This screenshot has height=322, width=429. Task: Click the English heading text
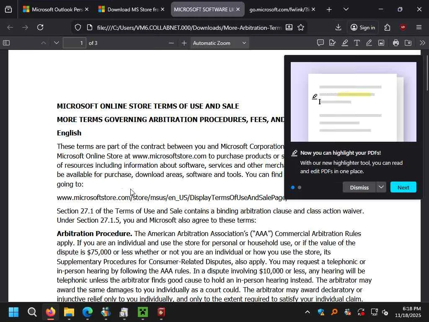(69, 133)
